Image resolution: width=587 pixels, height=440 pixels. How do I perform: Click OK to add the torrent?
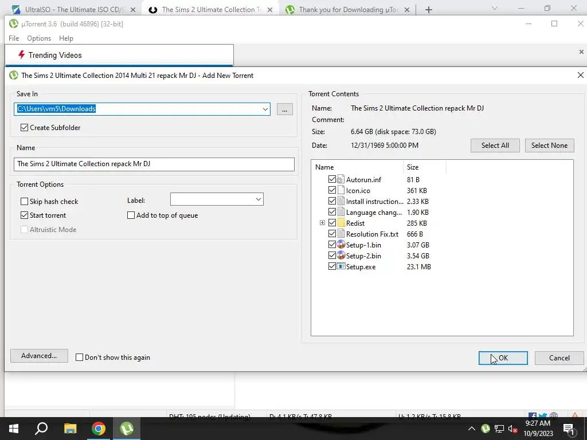pos(503,357)
